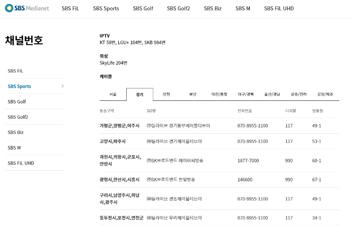Click digital channel 117 in 가평군 row
The height and width of the screenshot is (226, 353).
tap(289, 126)
